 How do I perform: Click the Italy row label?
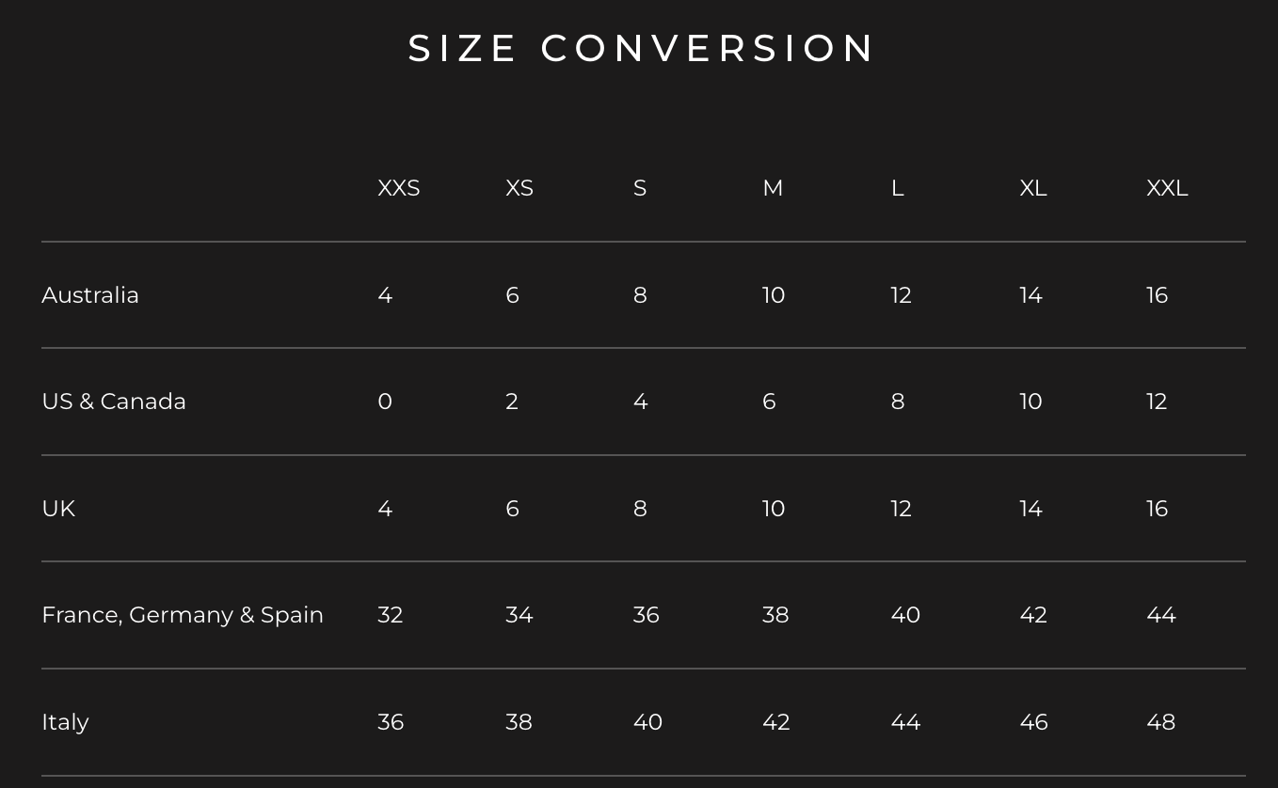(x=65, y=722)
